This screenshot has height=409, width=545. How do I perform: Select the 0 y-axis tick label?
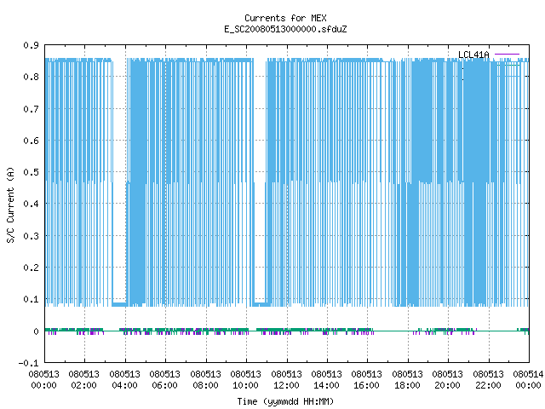(36, 331)
